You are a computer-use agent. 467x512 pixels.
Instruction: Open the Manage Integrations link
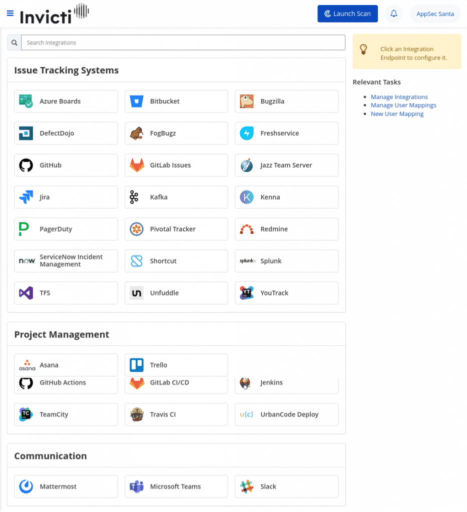pos(399,97)
